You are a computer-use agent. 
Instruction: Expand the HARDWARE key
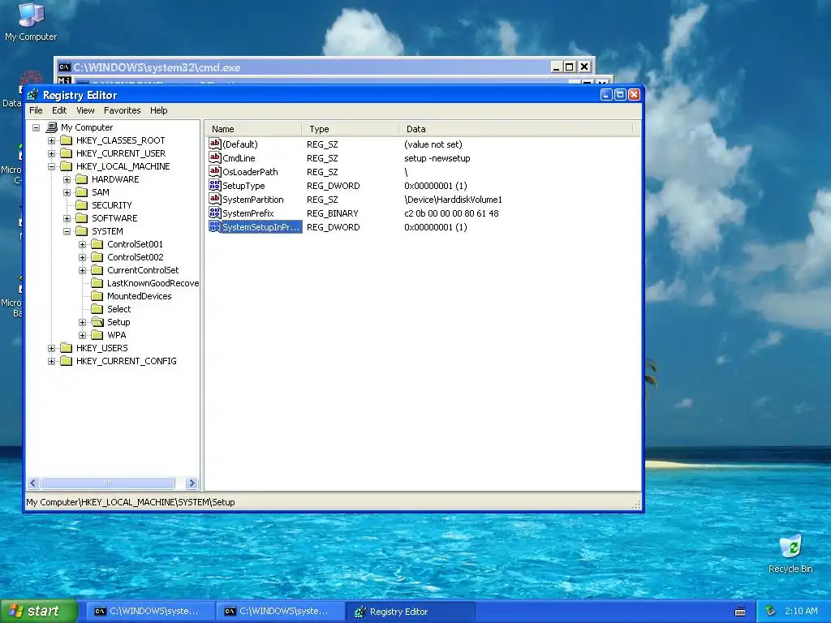(67, 179)
